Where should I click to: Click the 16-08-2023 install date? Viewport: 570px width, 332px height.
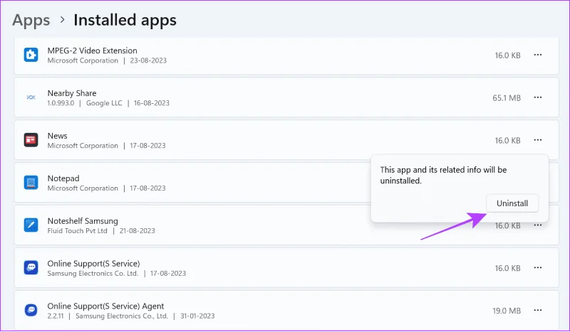point(152,103)
